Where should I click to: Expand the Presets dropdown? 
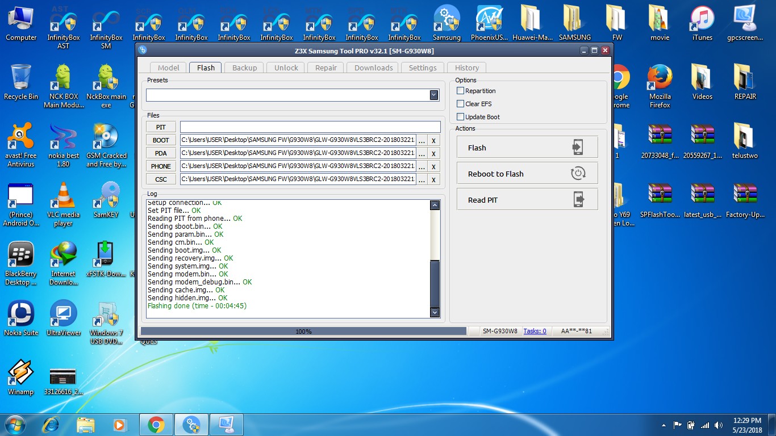coord(434,95)
